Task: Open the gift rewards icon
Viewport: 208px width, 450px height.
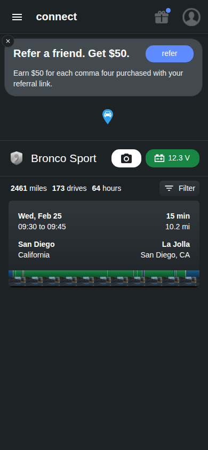Action: tap(162, 17)
